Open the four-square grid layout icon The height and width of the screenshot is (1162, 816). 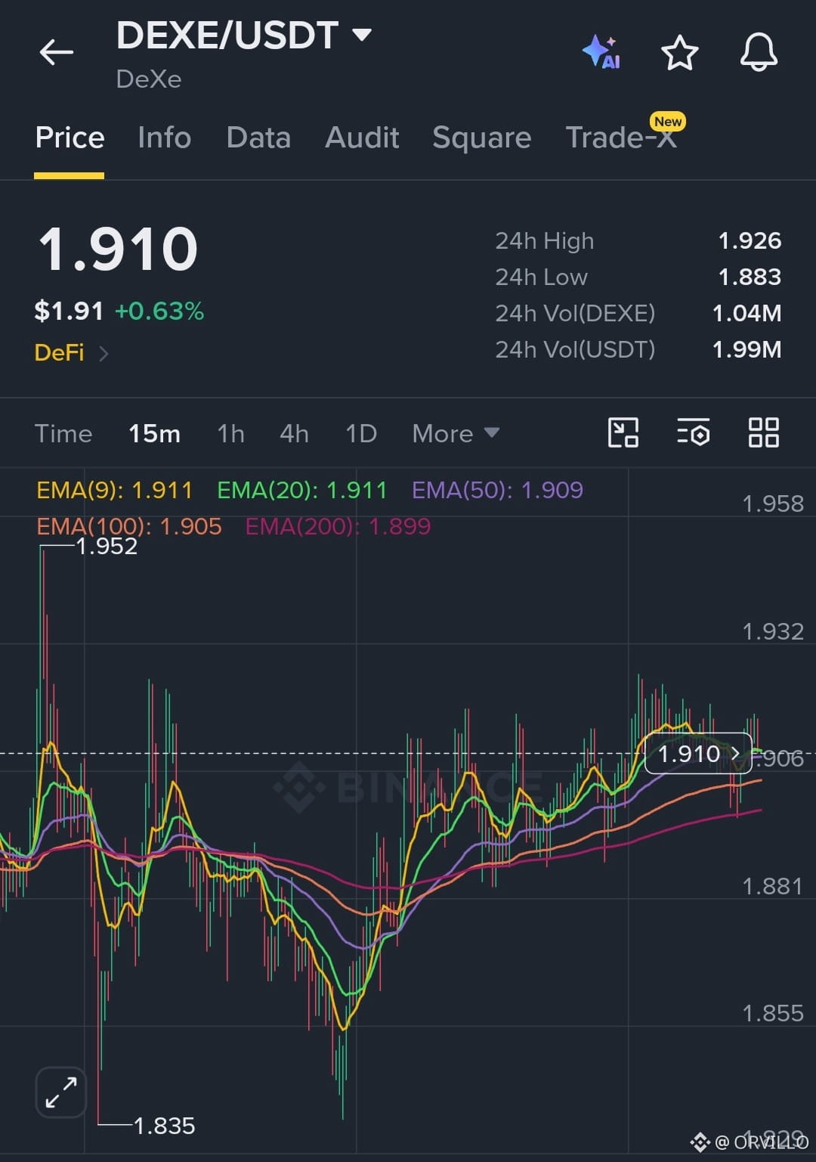coord(764,432)
